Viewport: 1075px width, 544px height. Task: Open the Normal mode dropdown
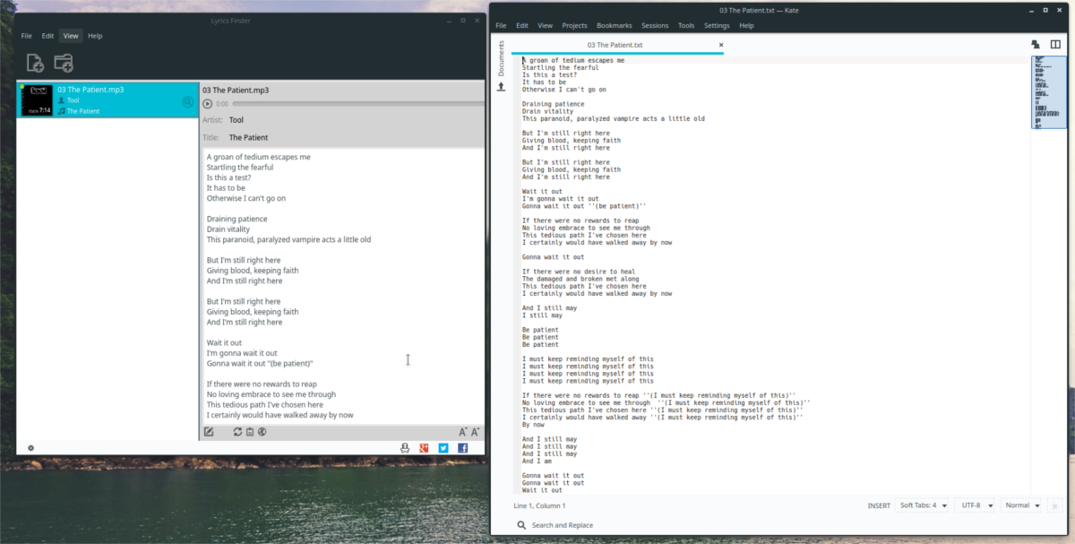(1020, 505)
